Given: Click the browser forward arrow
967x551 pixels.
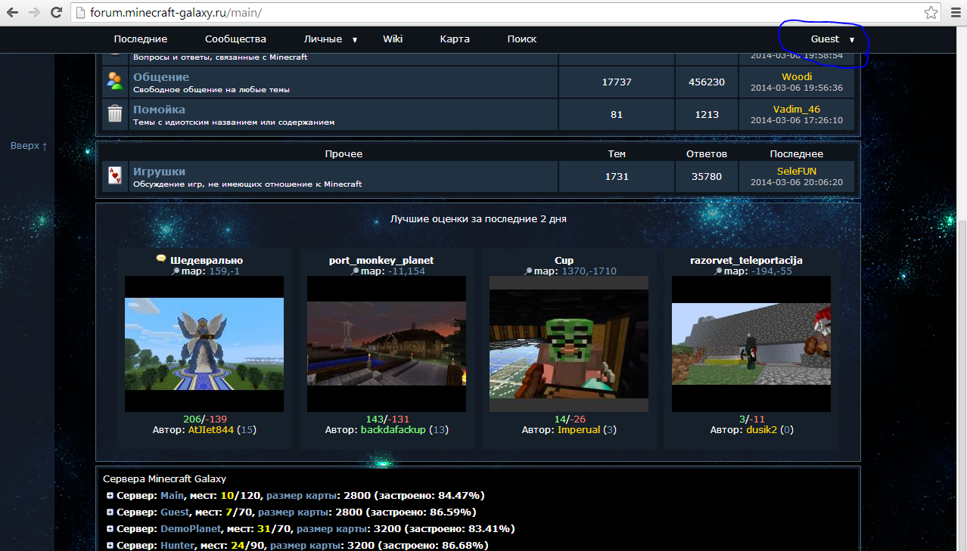Looking at the screenshot, I should [34, 13].
